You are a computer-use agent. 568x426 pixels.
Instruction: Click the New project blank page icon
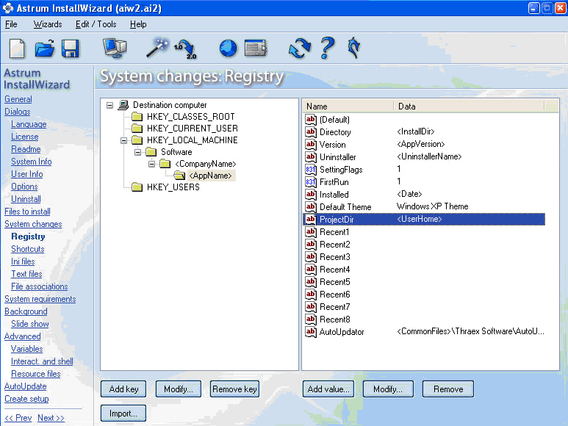(x=17, y=48)
